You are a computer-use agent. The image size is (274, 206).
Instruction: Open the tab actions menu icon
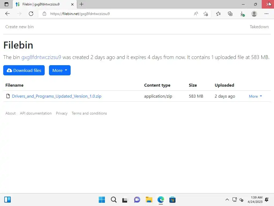tap(6, 4)
